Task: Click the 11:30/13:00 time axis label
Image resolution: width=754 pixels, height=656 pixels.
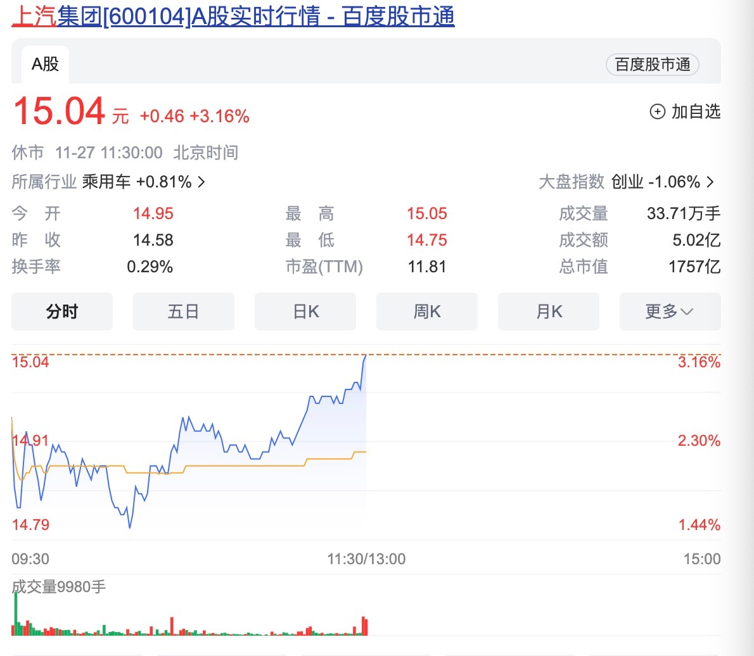Action: point(366,558)
